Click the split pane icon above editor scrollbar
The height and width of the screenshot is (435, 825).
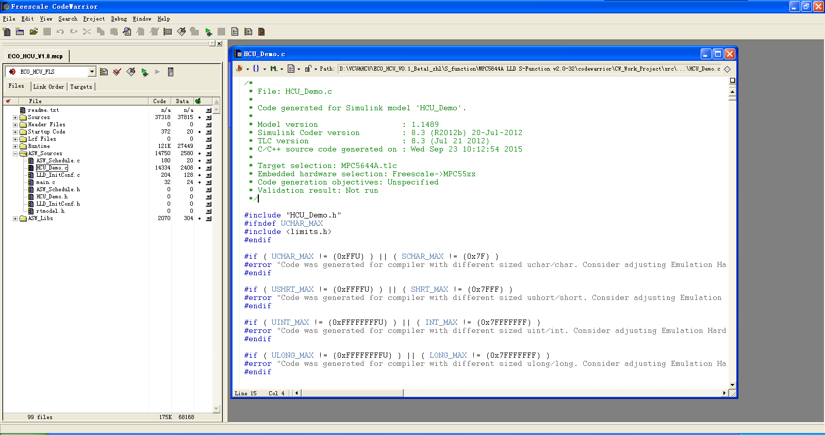pyautogui.click(x=732, y=81)
